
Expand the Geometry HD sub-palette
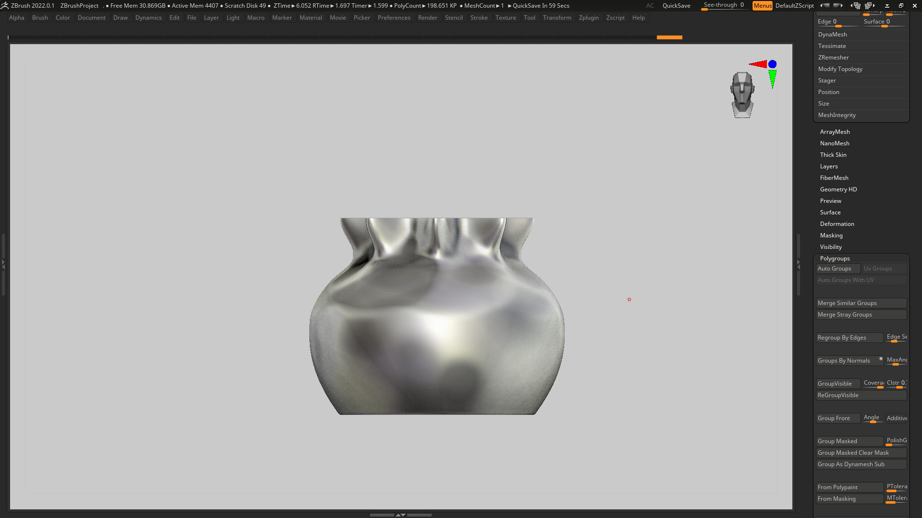tap(838, 189)
